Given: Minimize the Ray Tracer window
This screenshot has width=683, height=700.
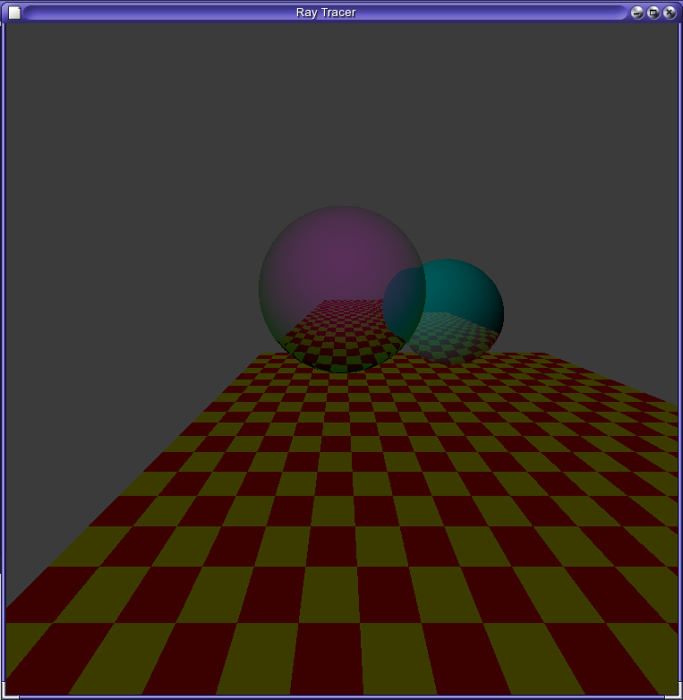Looking at the screenshot, I should tap(637, 13).
